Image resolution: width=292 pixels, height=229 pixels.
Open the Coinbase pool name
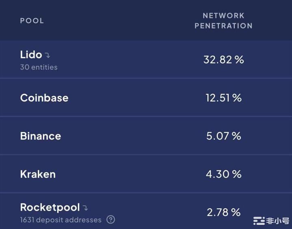pos(44,98)
